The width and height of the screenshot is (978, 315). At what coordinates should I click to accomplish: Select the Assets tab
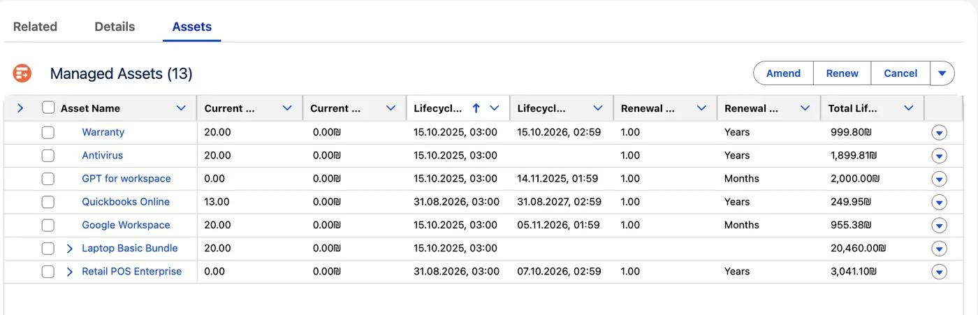point(192,27)
